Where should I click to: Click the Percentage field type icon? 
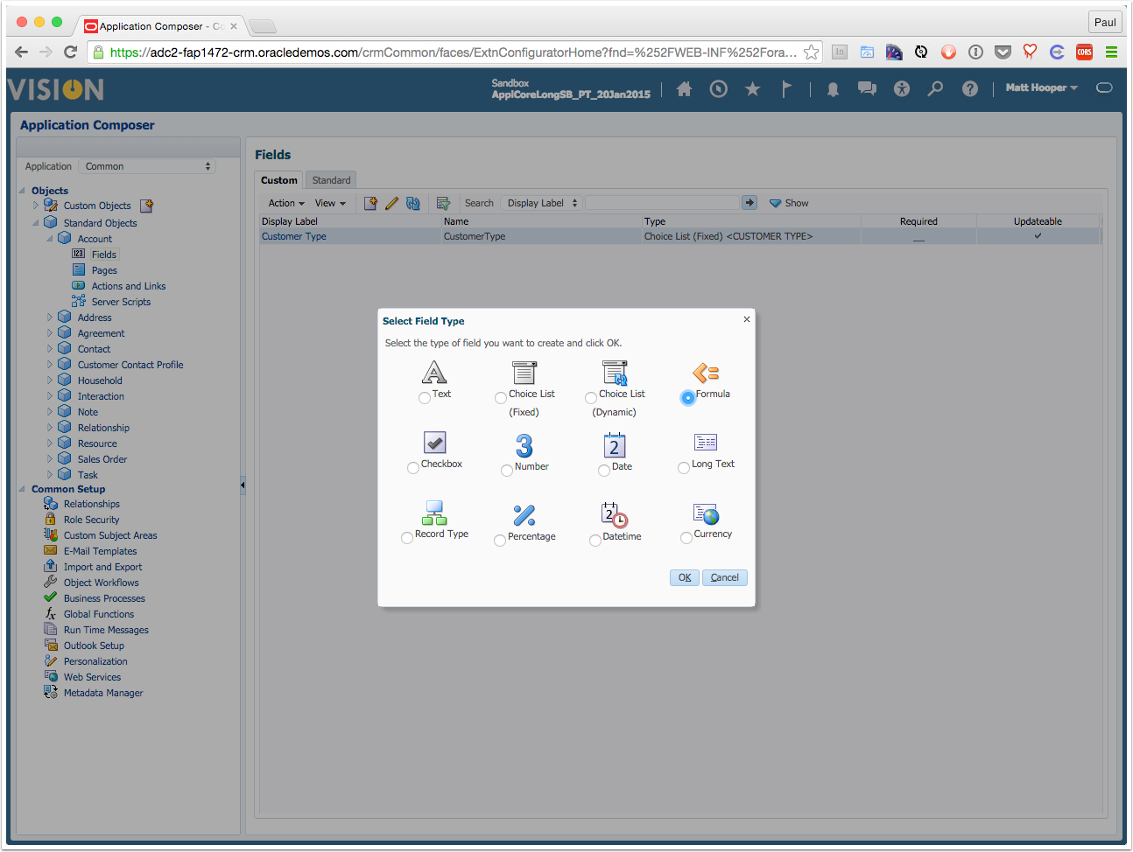coord(524,515)
